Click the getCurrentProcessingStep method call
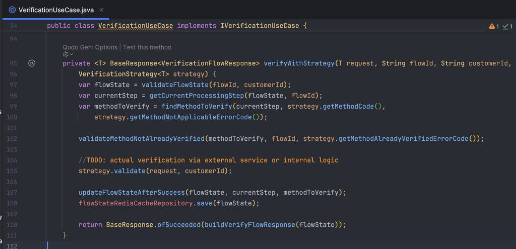 [x=197, y=96]
